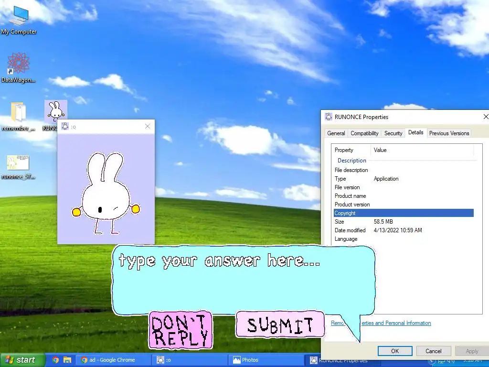Viewport: 489px width, 367px height.
Task: Switch to RUNONCE Properties taskbar item
Action: 342,361
